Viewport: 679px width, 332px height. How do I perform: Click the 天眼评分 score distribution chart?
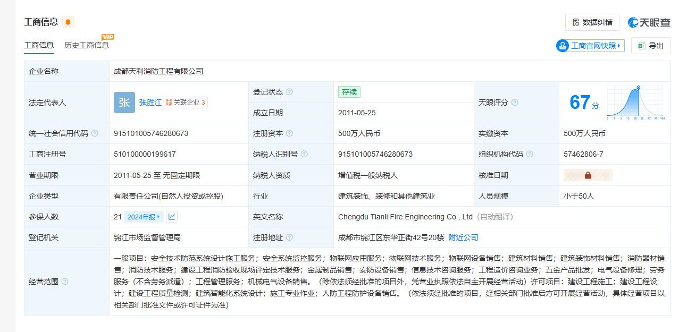pos(635,102)
